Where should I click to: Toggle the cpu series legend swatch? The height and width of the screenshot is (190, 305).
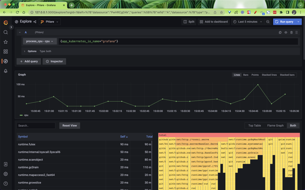point(21,115)
